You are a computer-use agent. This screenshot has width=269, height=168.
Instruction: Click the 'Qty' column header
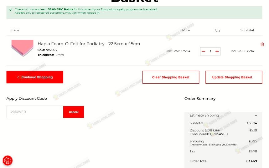tap(218, 30)
